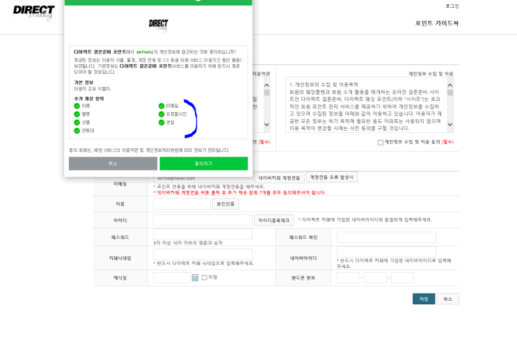Click scroll-down arrow of 개인정보 수집 및 이용 box
This screenshot has width=517, height=348.
pos(450,125)
